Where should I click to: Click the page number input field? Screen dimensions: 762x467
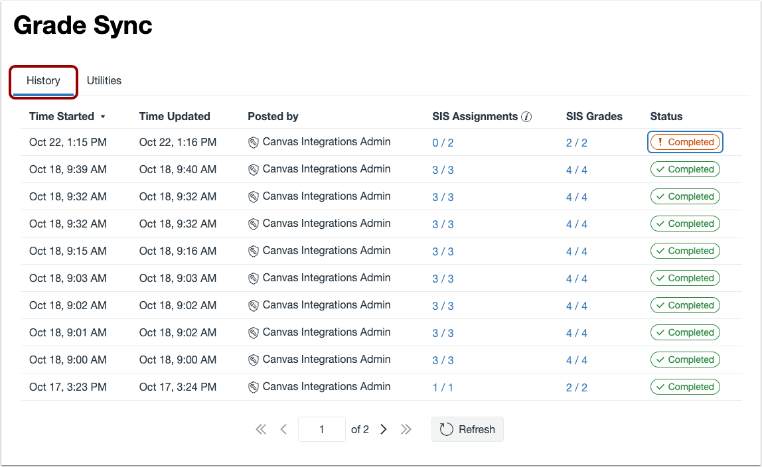click(x=321, y=429)
